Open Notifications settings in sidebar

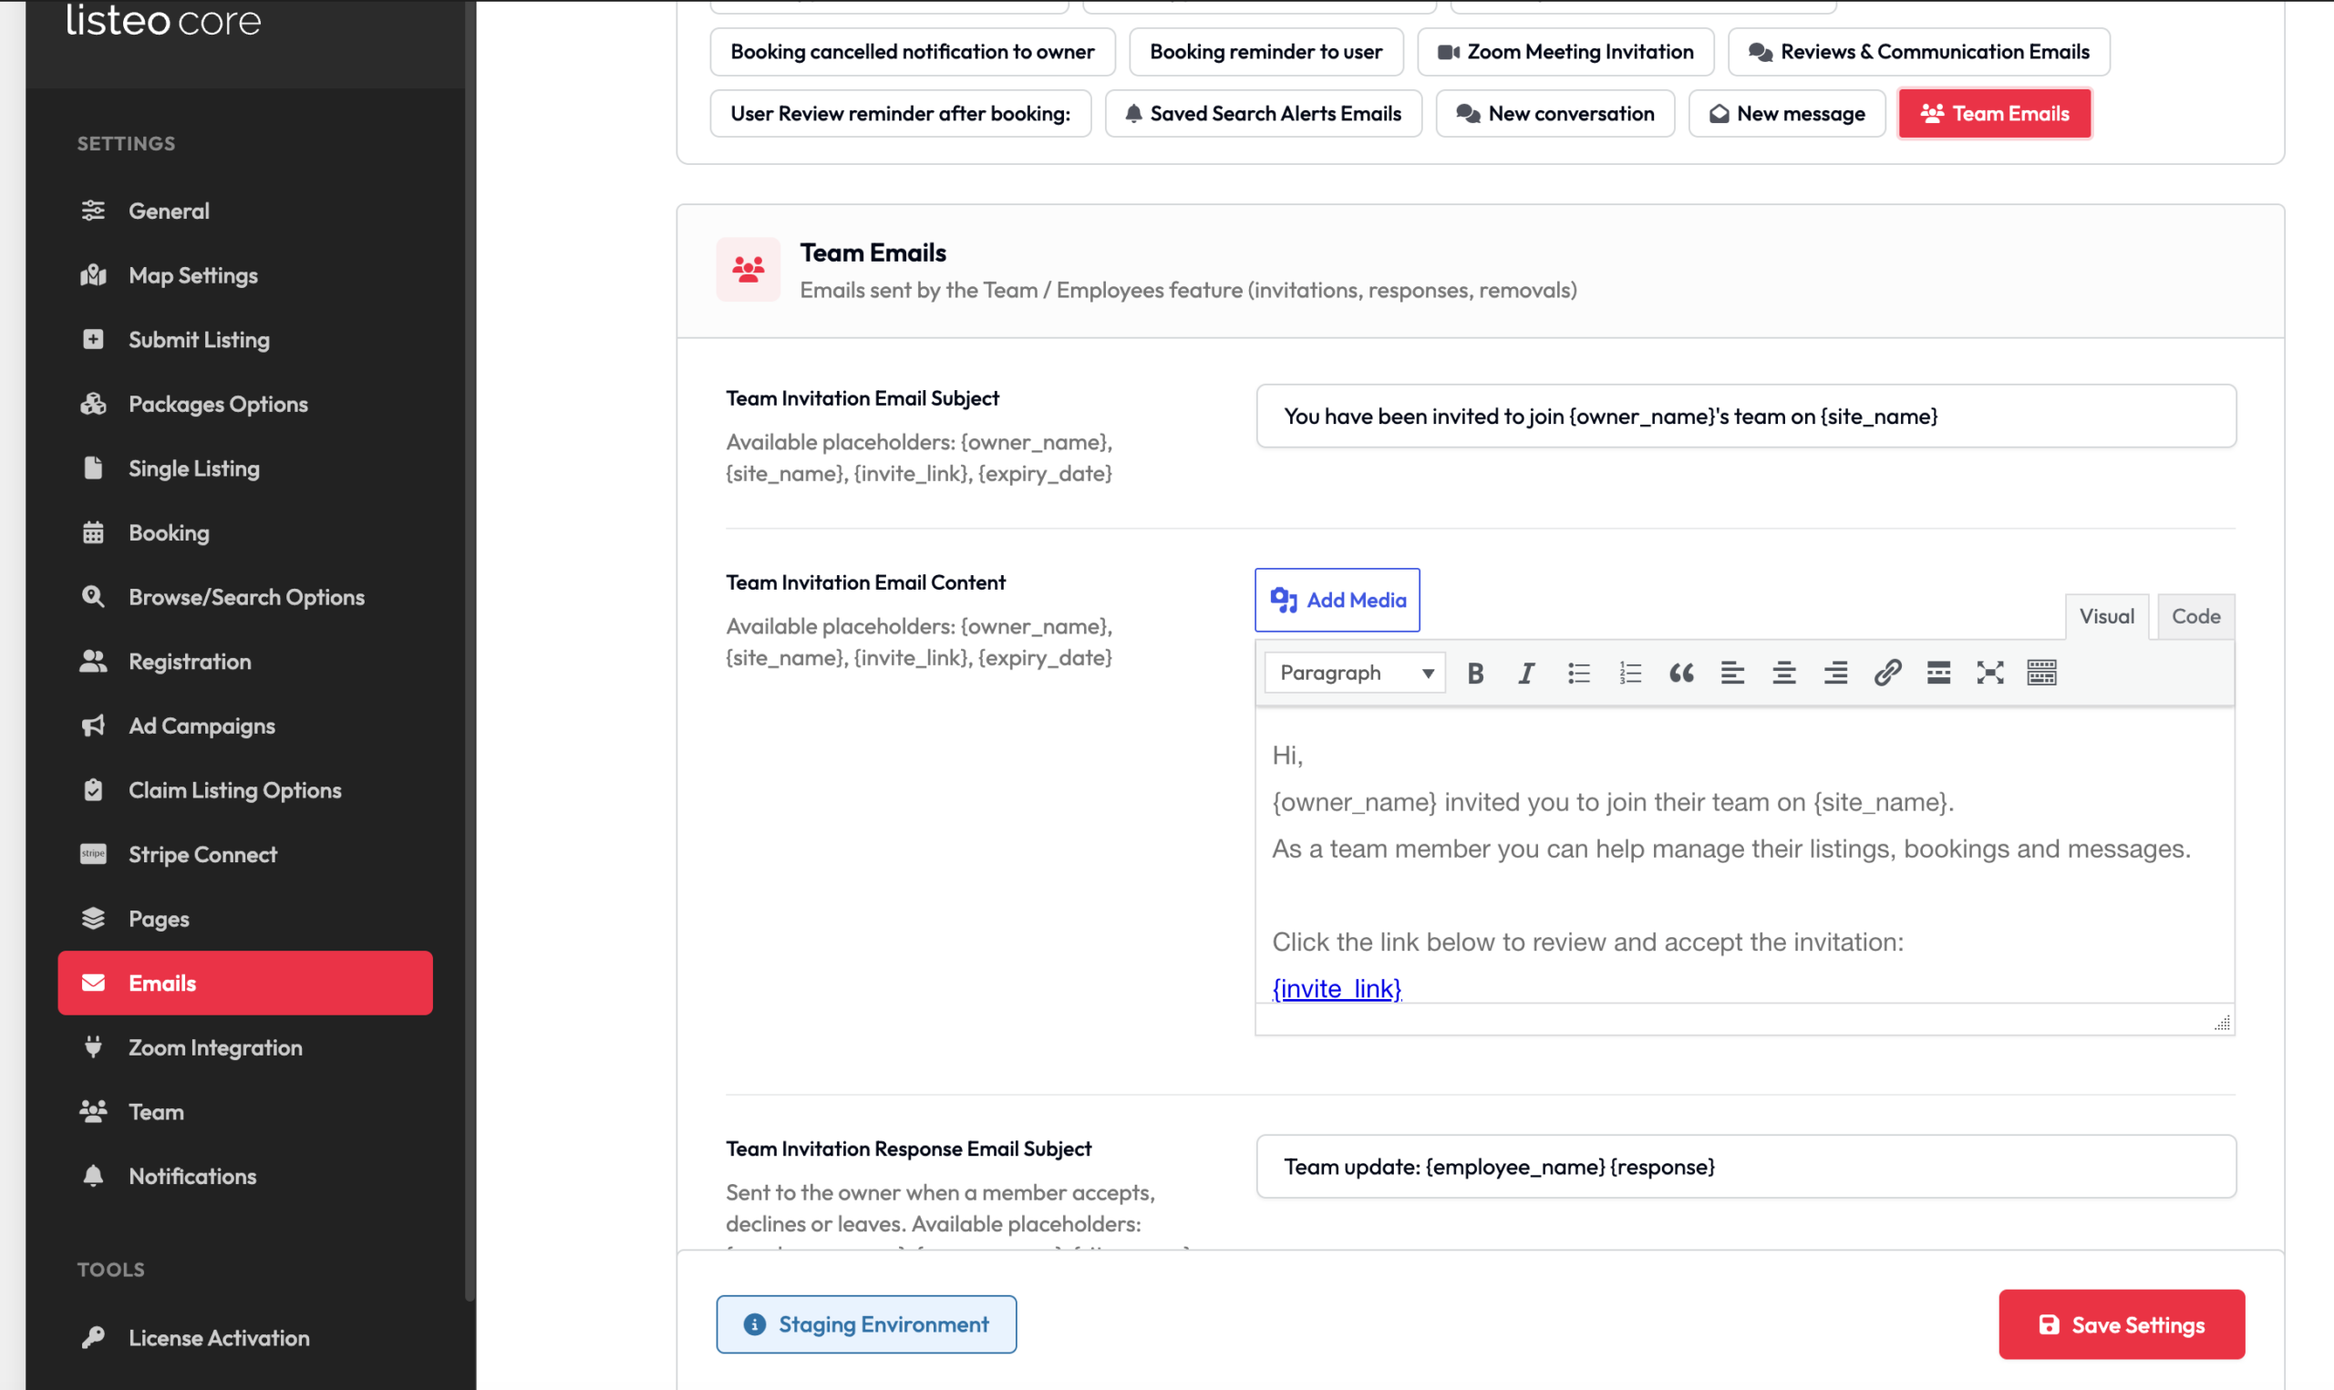pyautogui.click(x=245, y=1176)
